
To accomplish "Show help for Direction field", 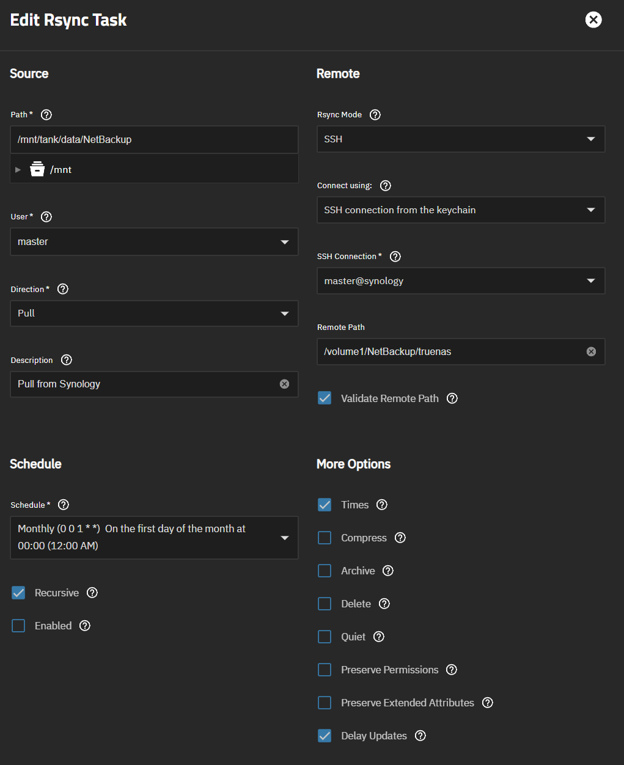I will pos(63,289).
